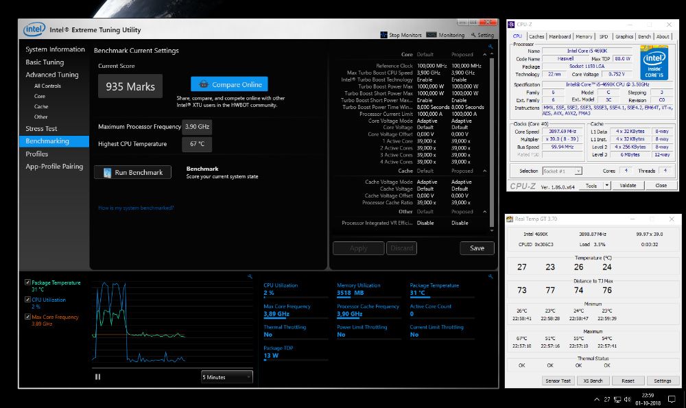Toggle the CPU Utilization checkbox
This screenshot has width=686, height=408.
tap(27, 300)
